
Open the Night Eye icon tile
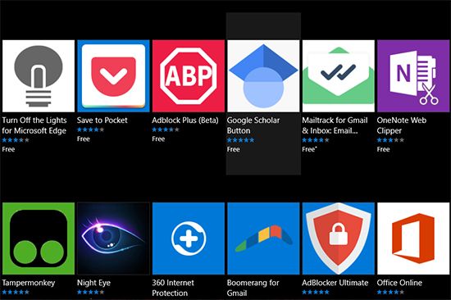tap(113, 239)
